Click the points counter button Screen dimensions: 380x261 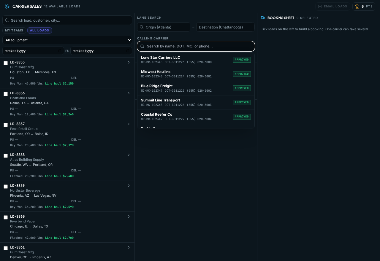coord(364,7)
